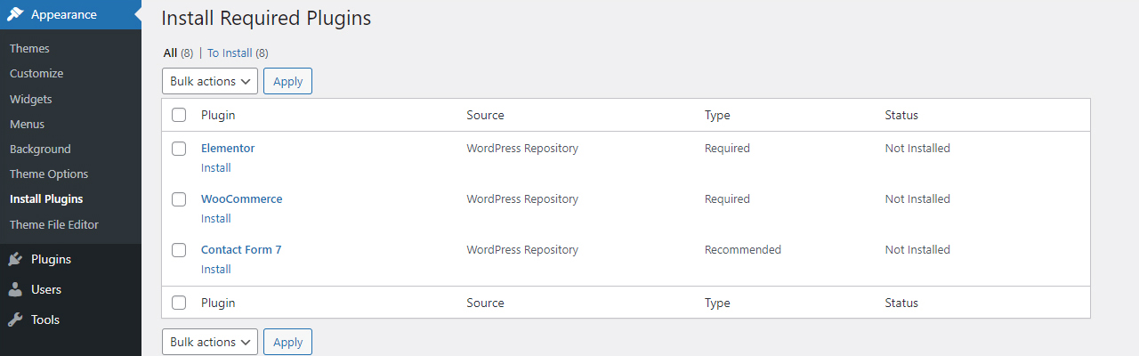Click Not Installed status for WooCommerce
Screen dimensions: 1139x356
click(x=917, y=199)
